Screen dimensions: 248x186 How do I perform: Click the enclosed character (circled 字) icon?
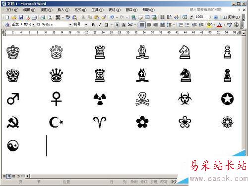[x=237, y=25]
